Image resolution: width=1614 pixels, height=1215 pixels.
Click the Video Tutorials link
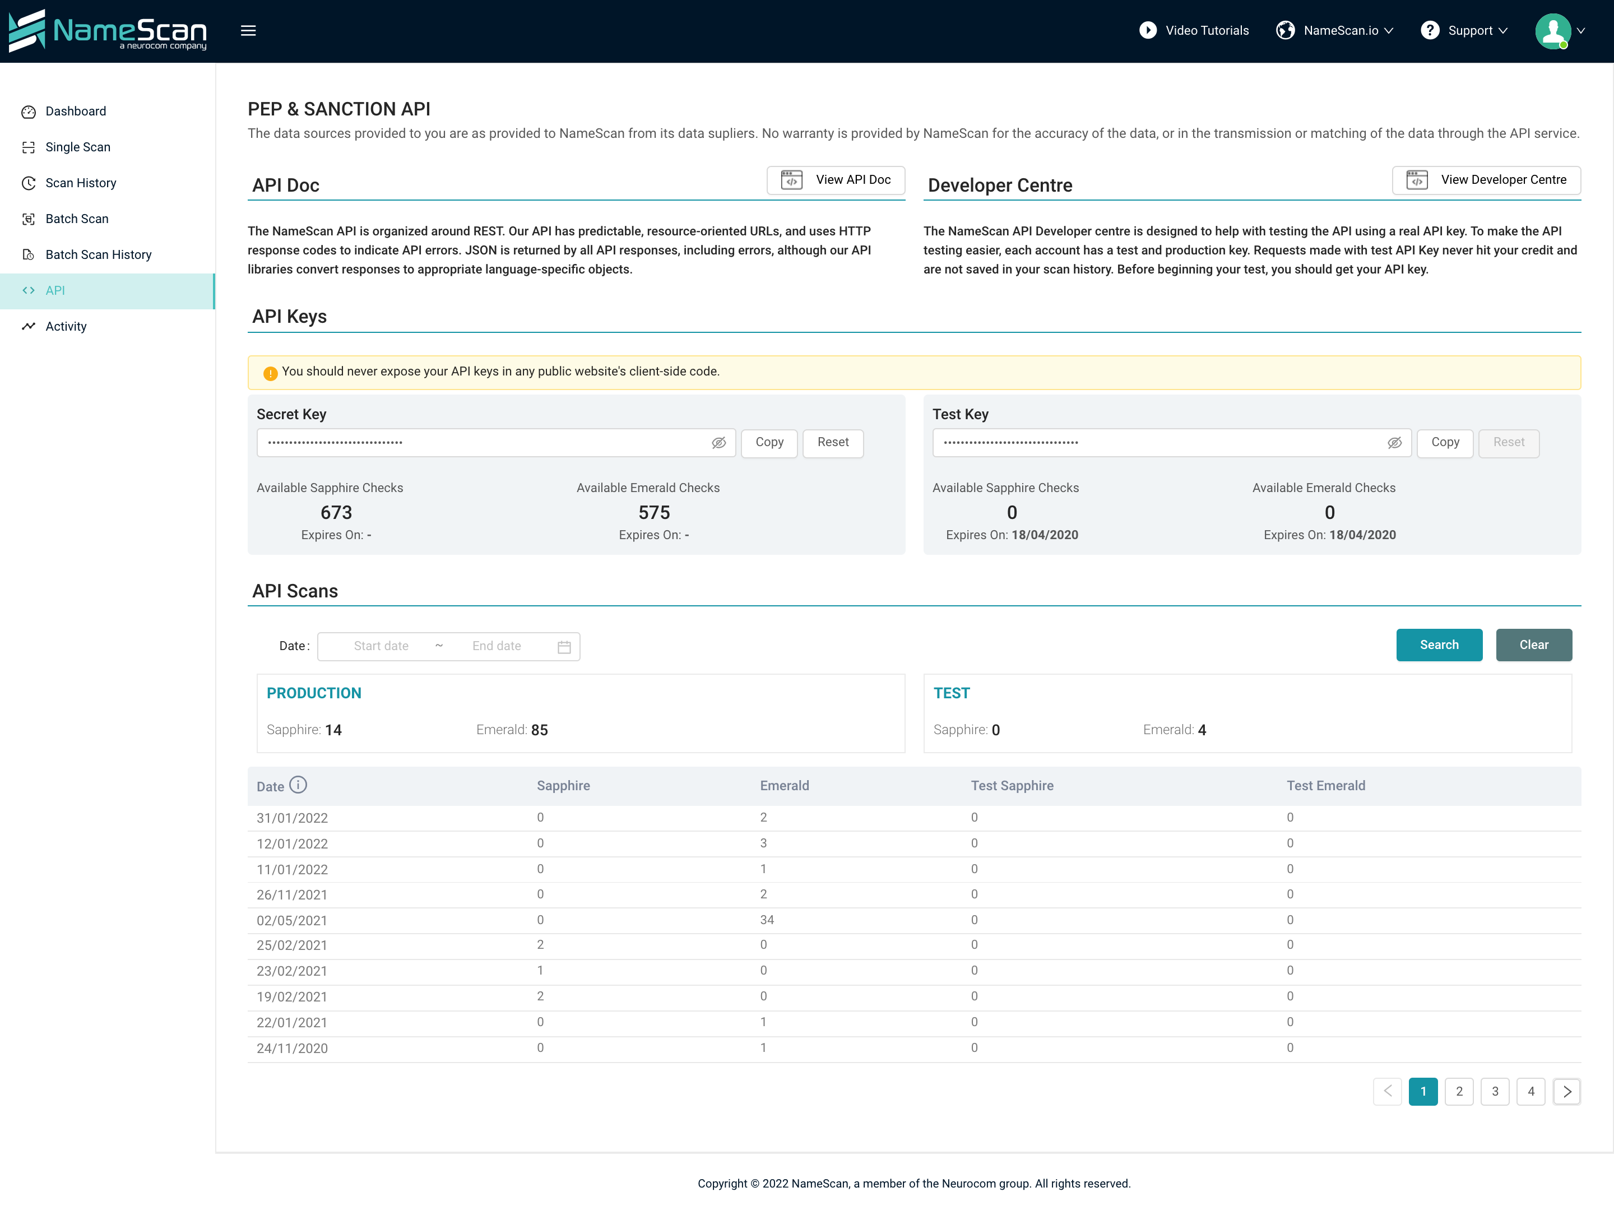pyautogui.click(x=1207, y=31)
